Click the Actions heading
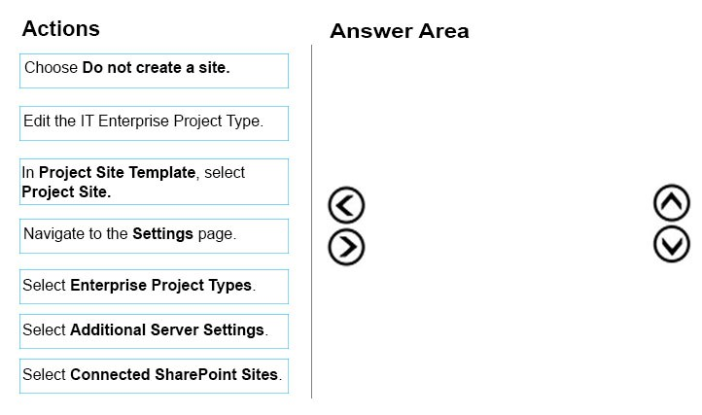This screenshot has height=415, width=702. coord(61,28)
